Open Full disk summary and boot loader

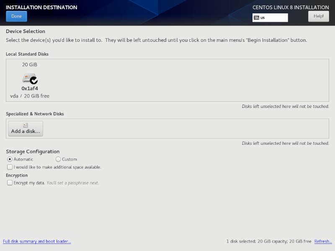(37, 241)
